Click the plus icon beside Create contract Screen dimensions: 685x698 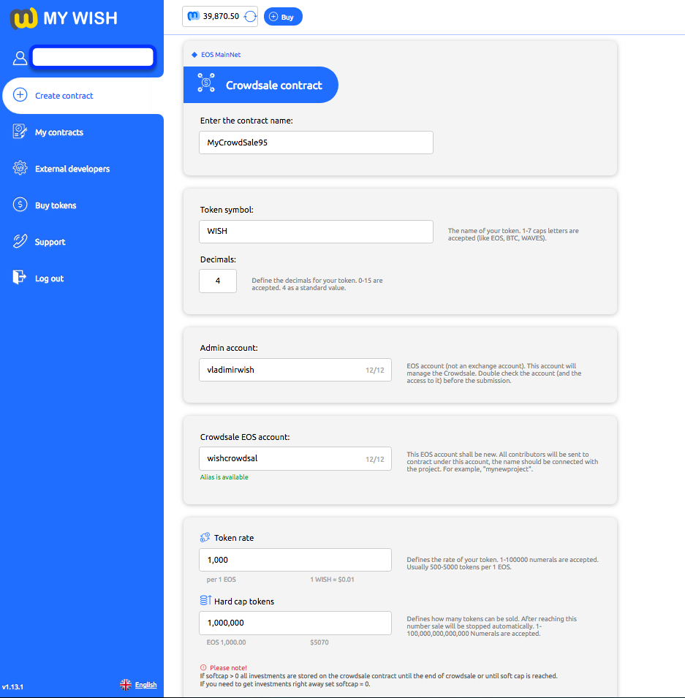tap(20, 95)
